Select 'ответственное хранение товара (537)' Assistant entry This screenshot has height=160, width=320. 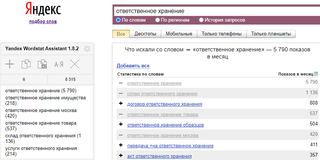[41, 126]
